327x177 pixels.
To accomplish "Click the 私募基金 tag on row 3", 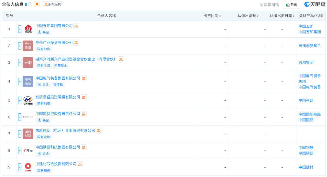I will click(x=61, y=66).
